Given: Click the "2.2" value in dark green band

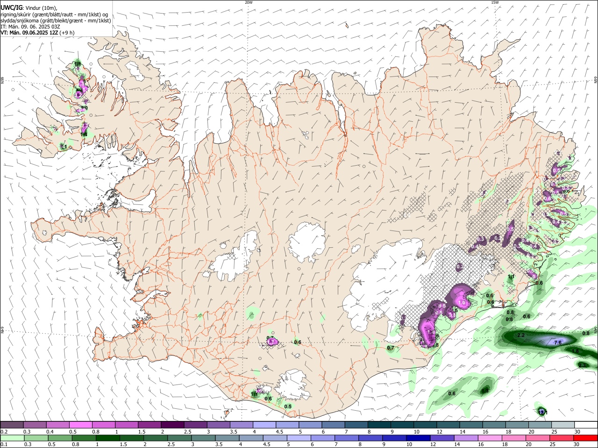Looking at the screenshot, I should click(x=521, y=336).
